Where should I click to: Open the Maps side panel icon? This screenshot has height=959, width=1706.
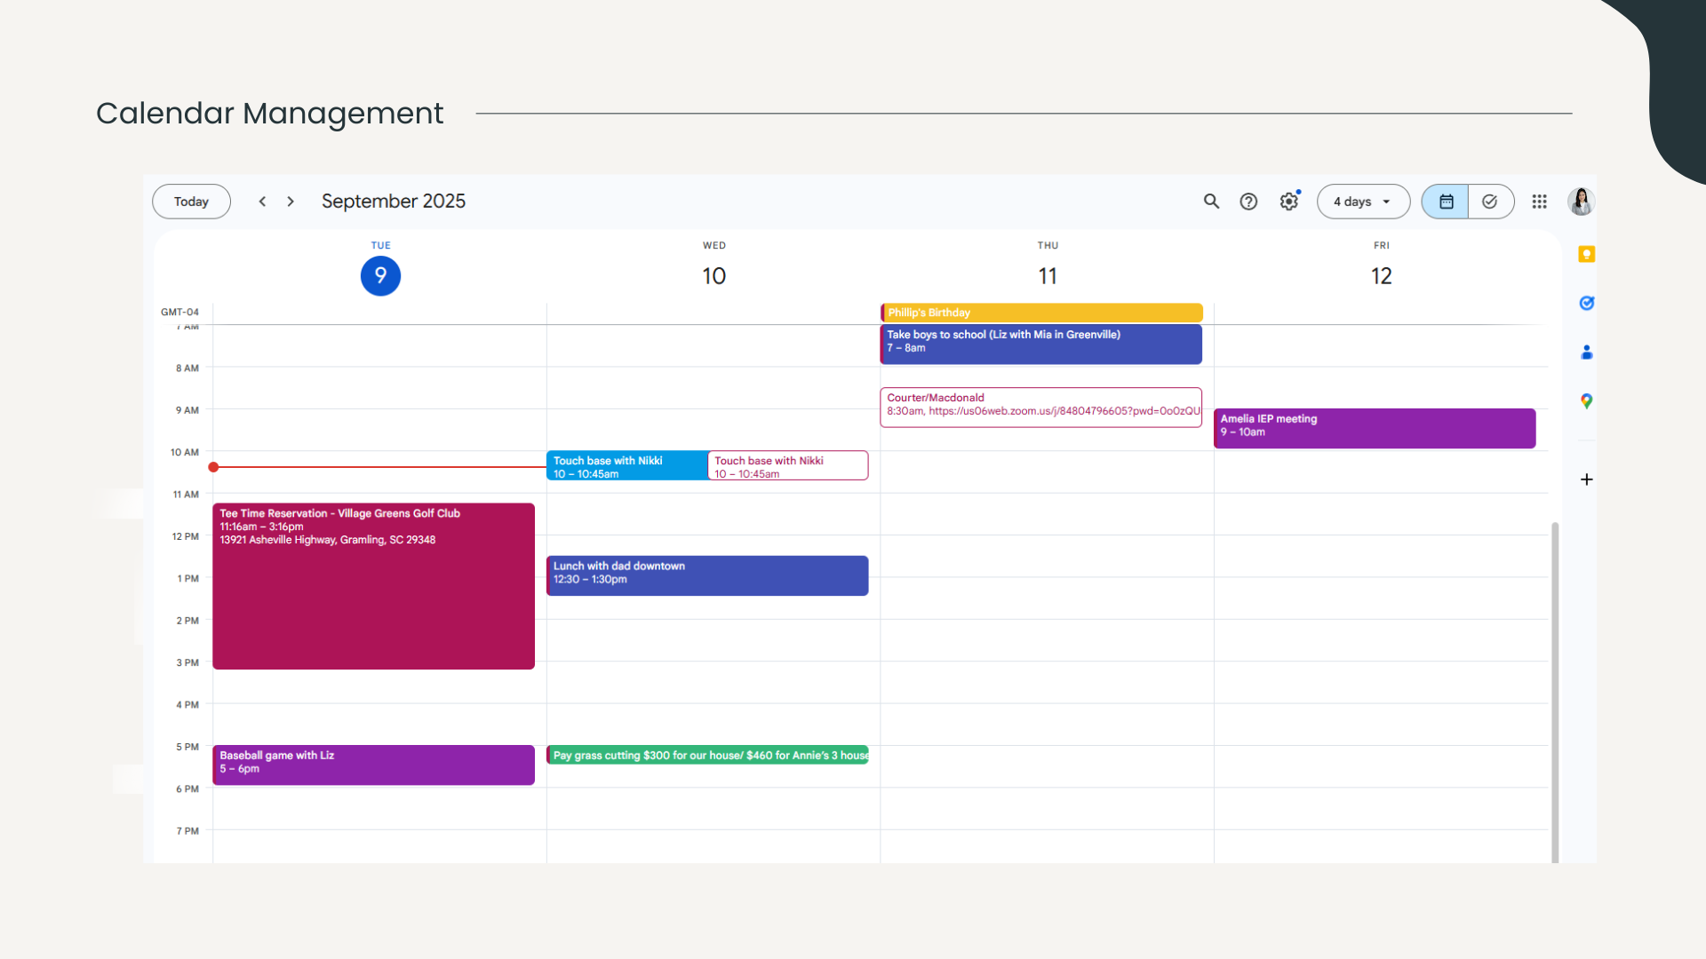coord(1586,401)
